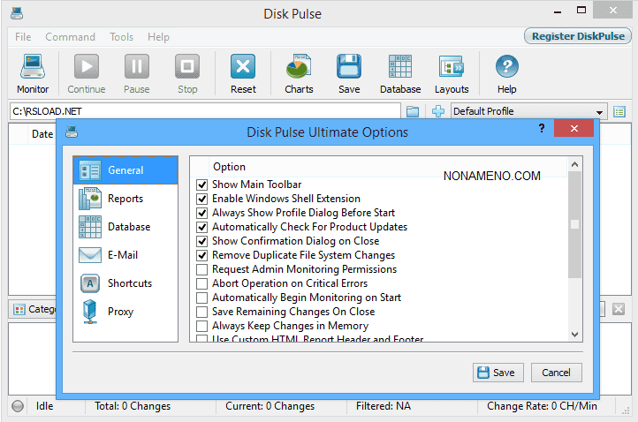Disable Enable Windows Shell Extension checkbox

tap(202, 199)
